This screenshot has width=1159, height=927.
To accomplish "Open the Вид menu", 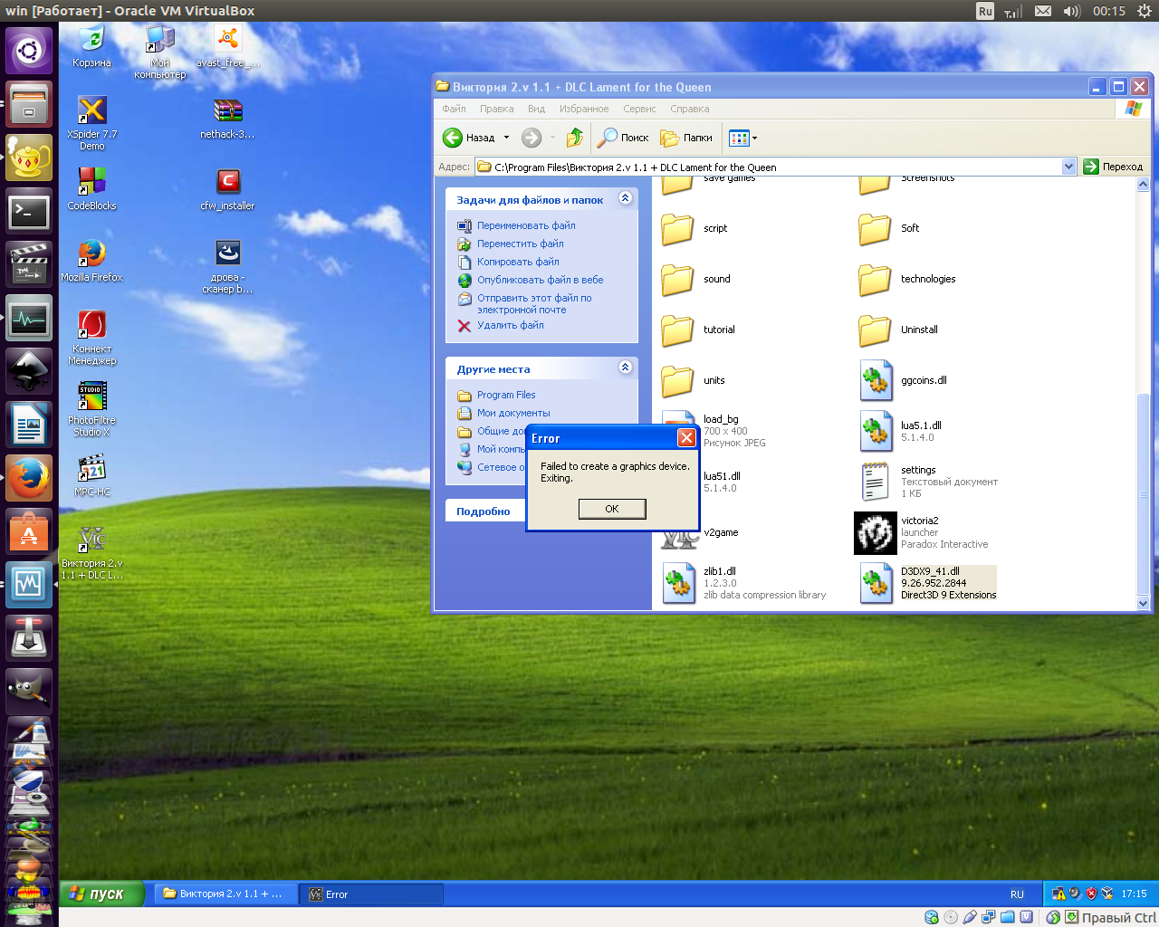I will pyautogui.click(x=536, y=109).
